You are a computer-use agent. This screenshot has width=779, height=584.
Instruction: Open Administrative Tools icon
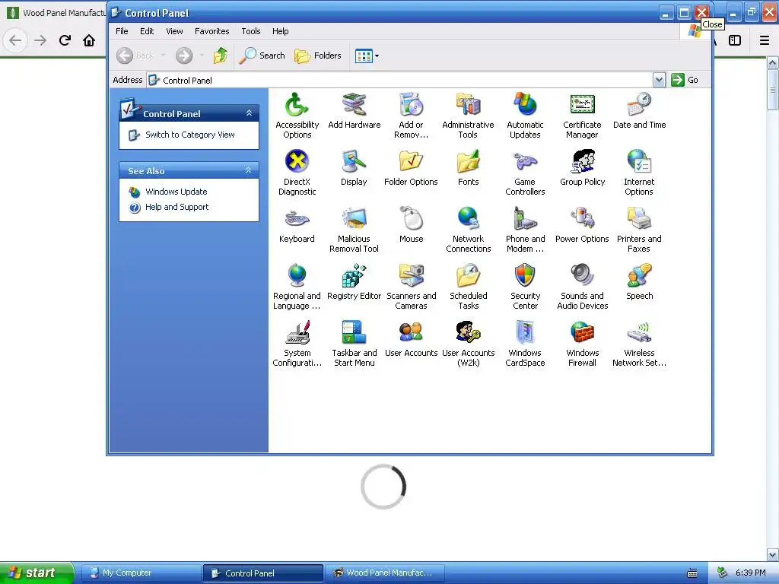(x=468, y=116)
